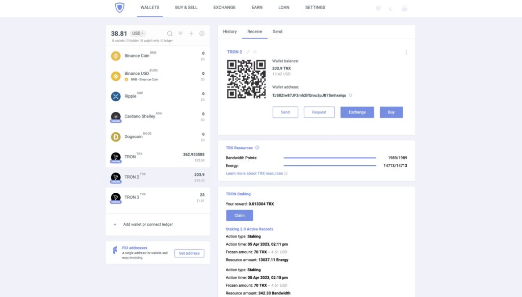Lock the wallet with padlock icon
This screenshot has height=297, width=522.
pyautogui.click(x=404, y=8)
